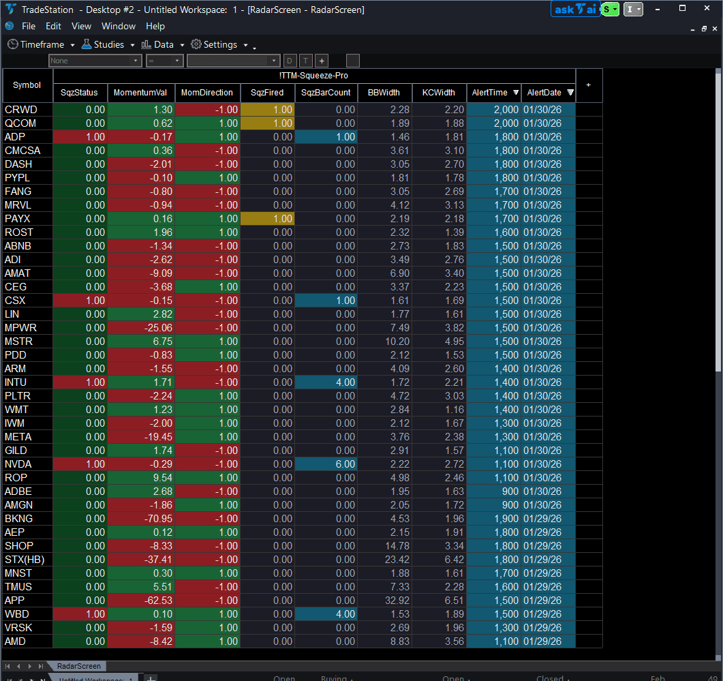Open the Help menu

point(155,26)
